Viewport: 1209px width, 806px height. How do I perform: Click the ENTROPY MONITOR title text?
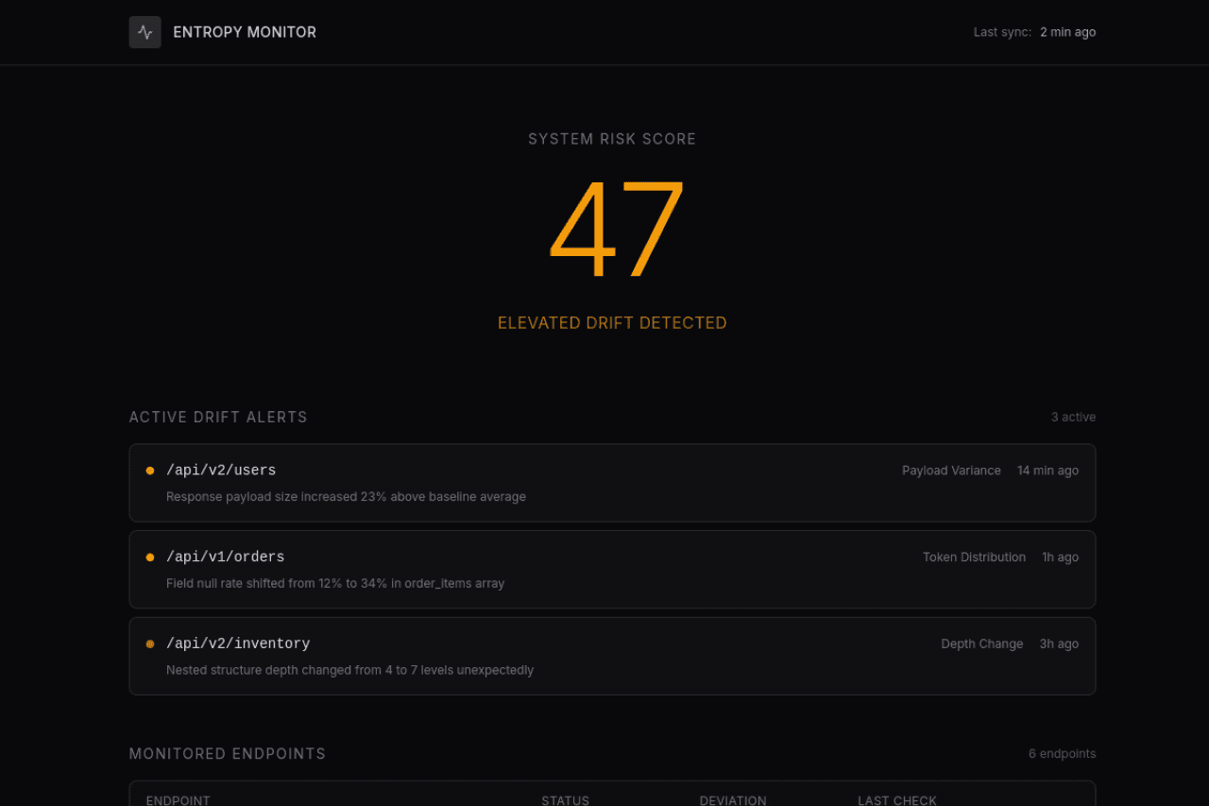coord(245,32)
